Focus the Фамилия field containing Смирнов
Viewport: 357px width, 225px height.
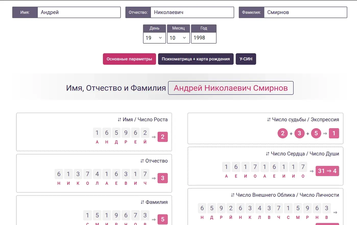click(305, 12)
